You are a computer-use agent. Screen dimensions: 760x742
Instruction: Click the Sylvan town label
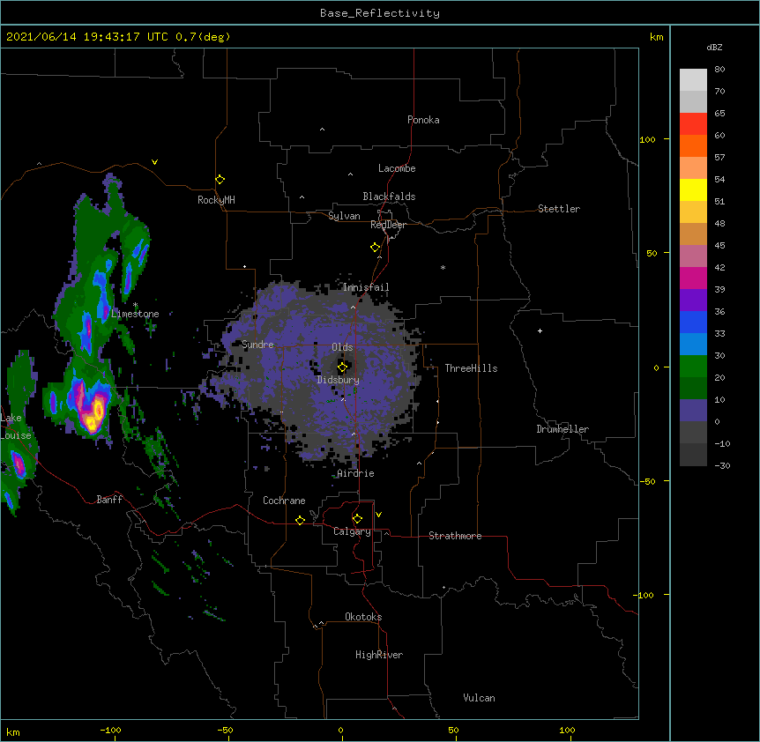[344, 216]
